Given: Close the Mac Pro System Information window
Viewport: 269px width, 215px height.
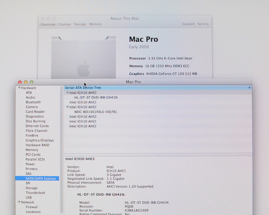Looking at the screenshot, I should 20,82.
